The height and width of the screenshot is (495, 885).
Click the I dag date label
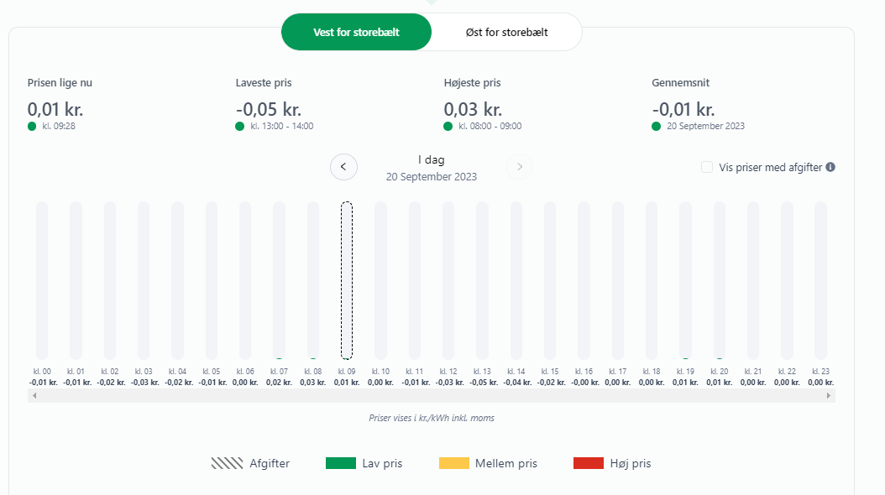(431, 159)
